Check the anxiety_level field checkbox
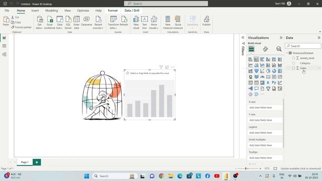 293,58
